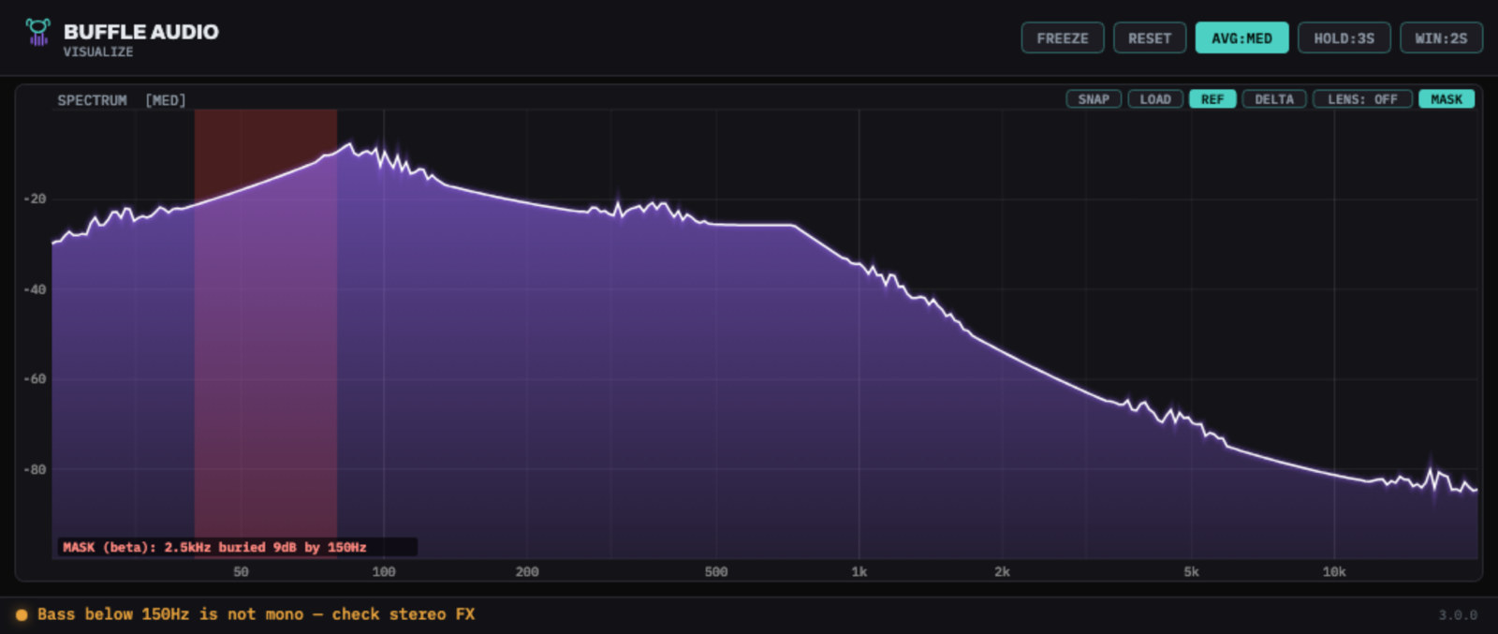Viewport: 1498px width, 634px height.
Task: Cycle the AVG:MED averaging mode
Action: (x=1241, y=38)
